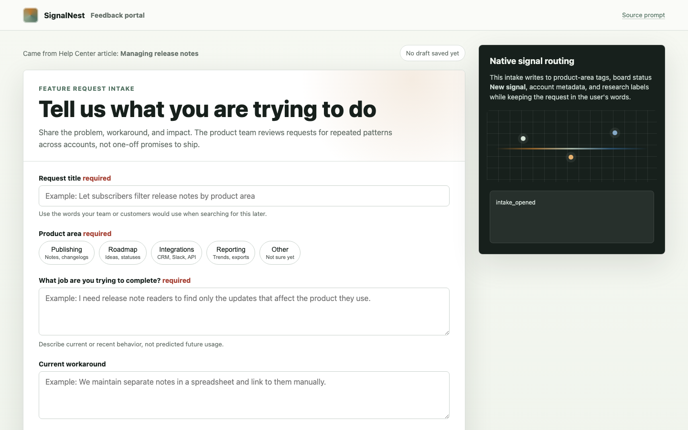Select the Roadmap product area chip
This screenshot has width=688, height=430.
(123, 253)
